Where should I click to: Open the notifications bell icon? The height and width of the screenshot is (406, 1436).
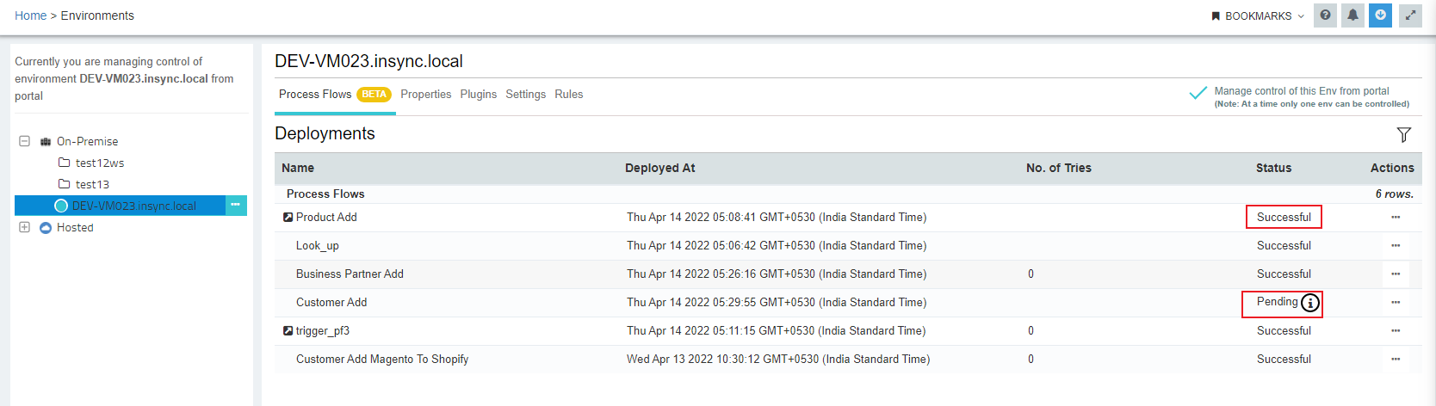1352,15
